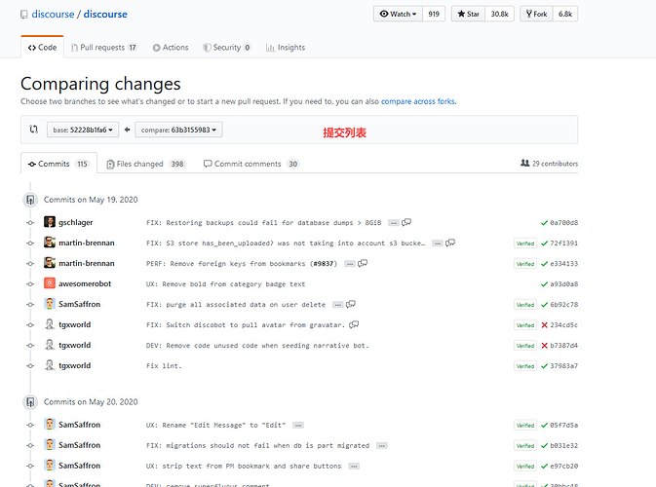Open the gschlager author link

(x=76, y=222)
